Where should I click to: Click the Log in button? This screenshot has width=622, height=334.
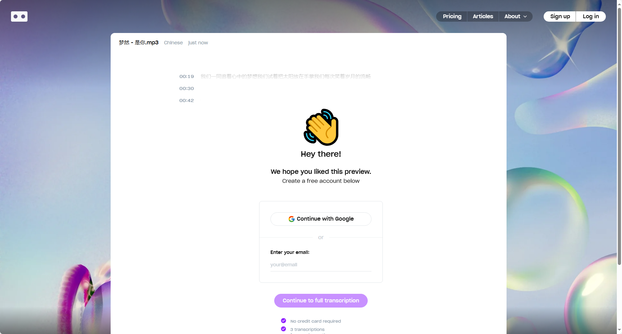[x=591, y=16]
